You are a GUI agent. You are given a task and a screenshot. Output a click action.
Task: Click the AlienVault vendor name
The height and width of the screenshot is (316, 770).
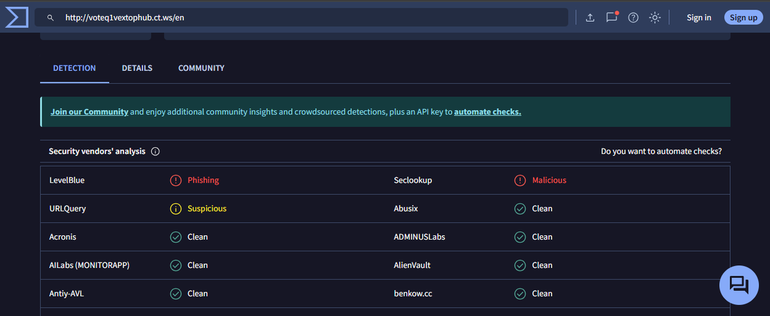coord(412,265)
